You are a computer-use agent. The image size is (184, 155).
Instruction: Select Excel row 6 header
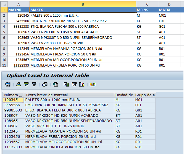tap(4, 38)
